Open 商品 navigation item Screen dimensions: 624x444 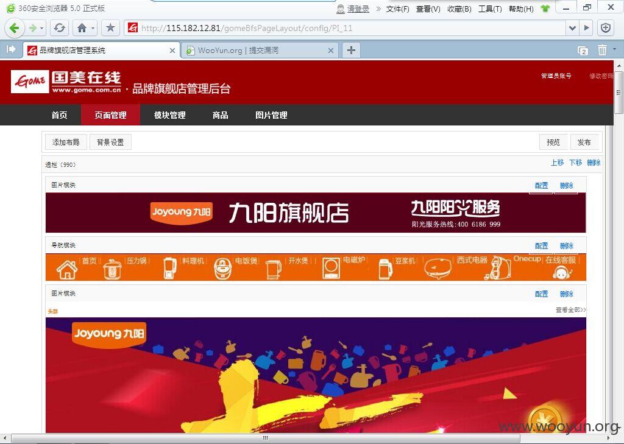coord(220,115)
